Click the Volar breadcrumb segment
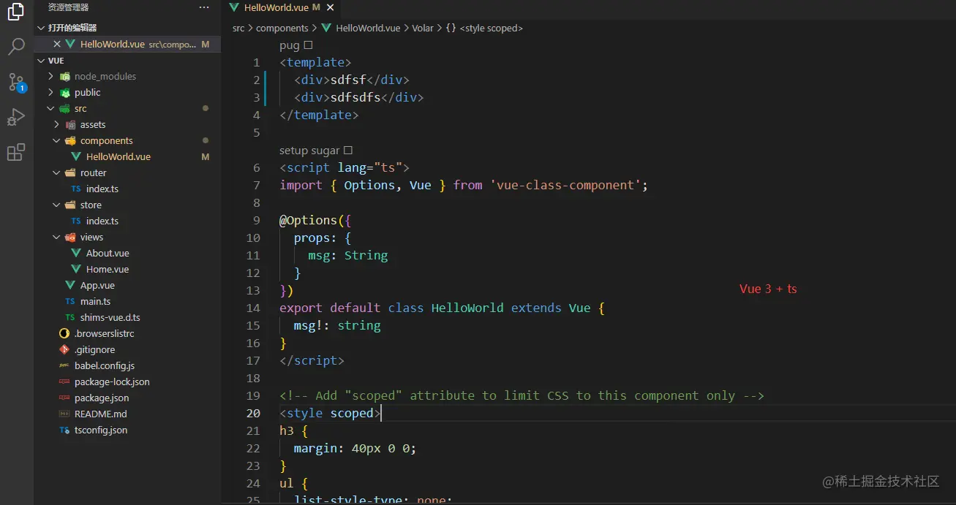Image resolution: width=956 pixels, height=505 pixels. (x=423, y=28)
